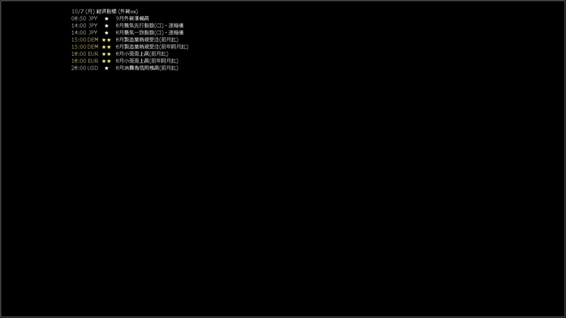Viewport: 566px width, 318px height.
Task: Open the 8月景気一致指数(CI)・速報値 entry
Action: click(x=149, y=33)
